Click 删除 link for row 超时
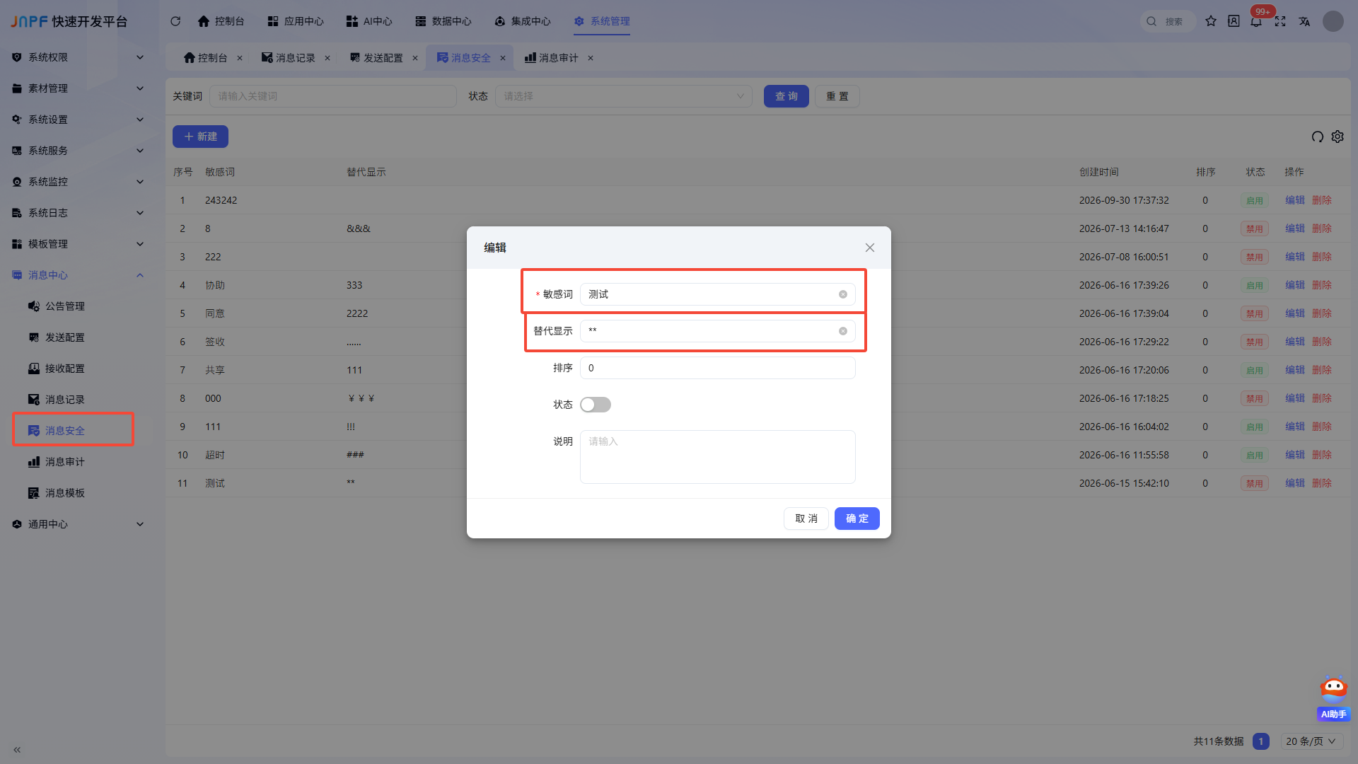 (x=1322, y=455)
